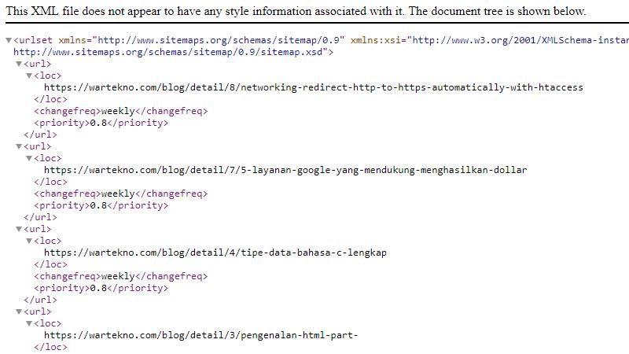
Task: Click the closing loc tag of first url
Action: pos(50,99)
